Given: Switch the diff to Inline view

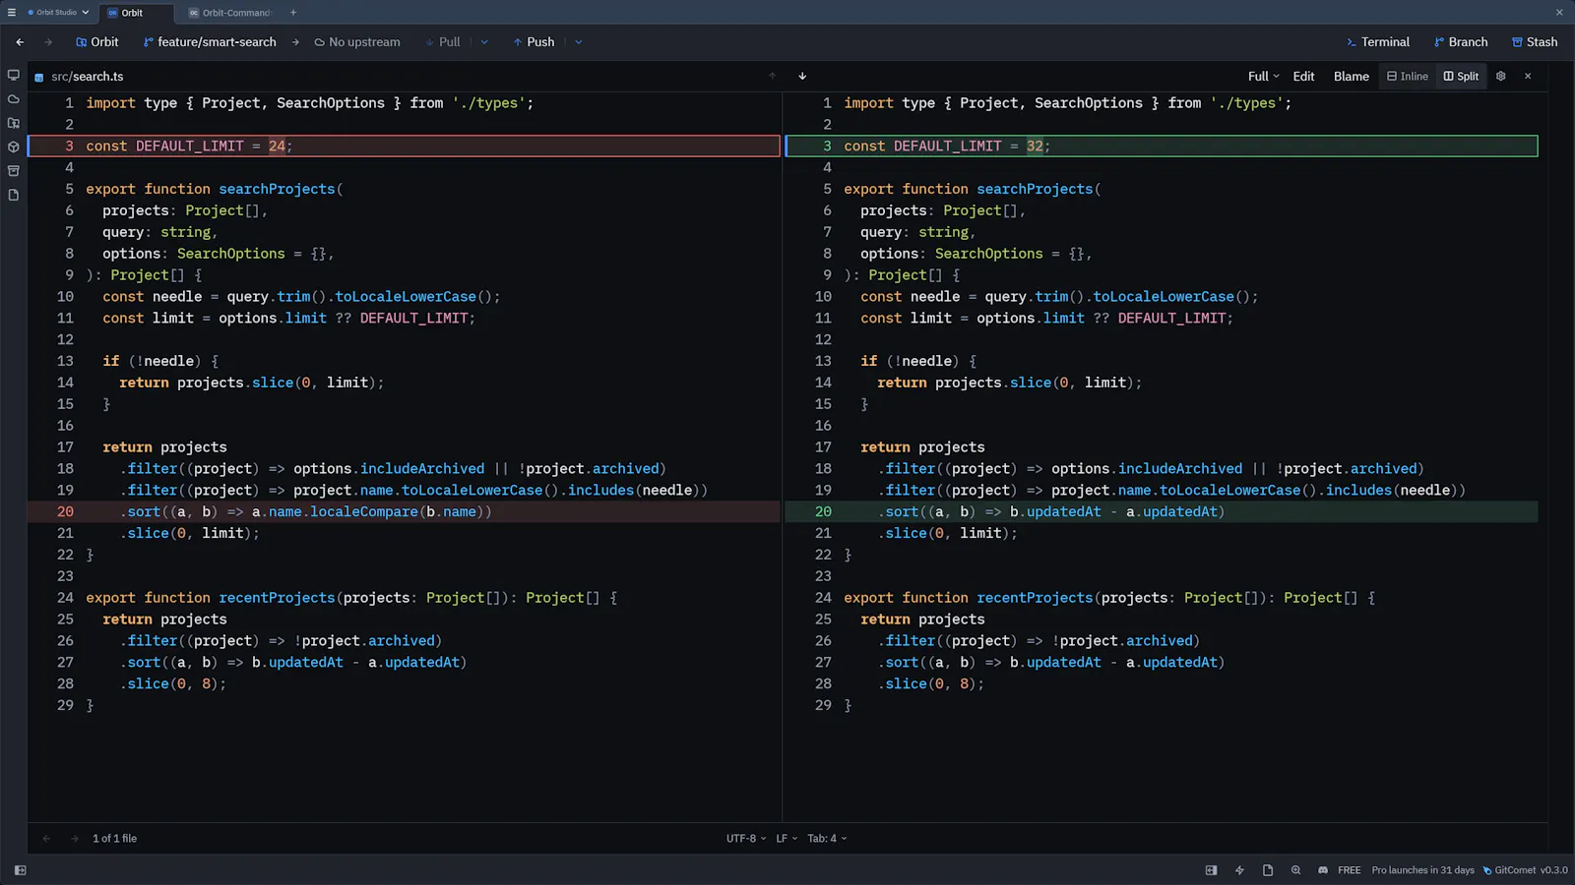Looking at the screenshot, I should click(x=1408, y=76).
